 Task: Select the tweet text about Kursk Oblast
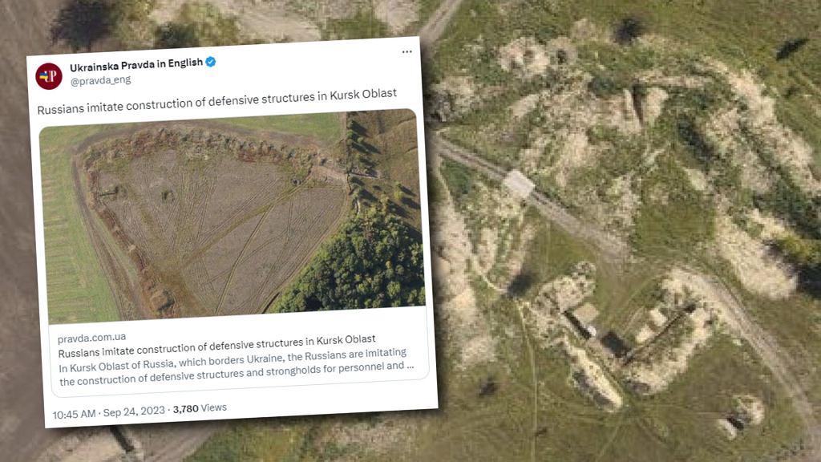[216, 101]
